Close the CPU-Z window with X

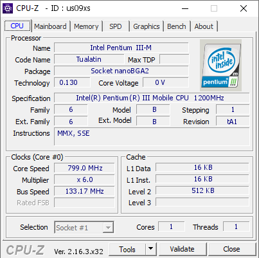tap(244, 8)
